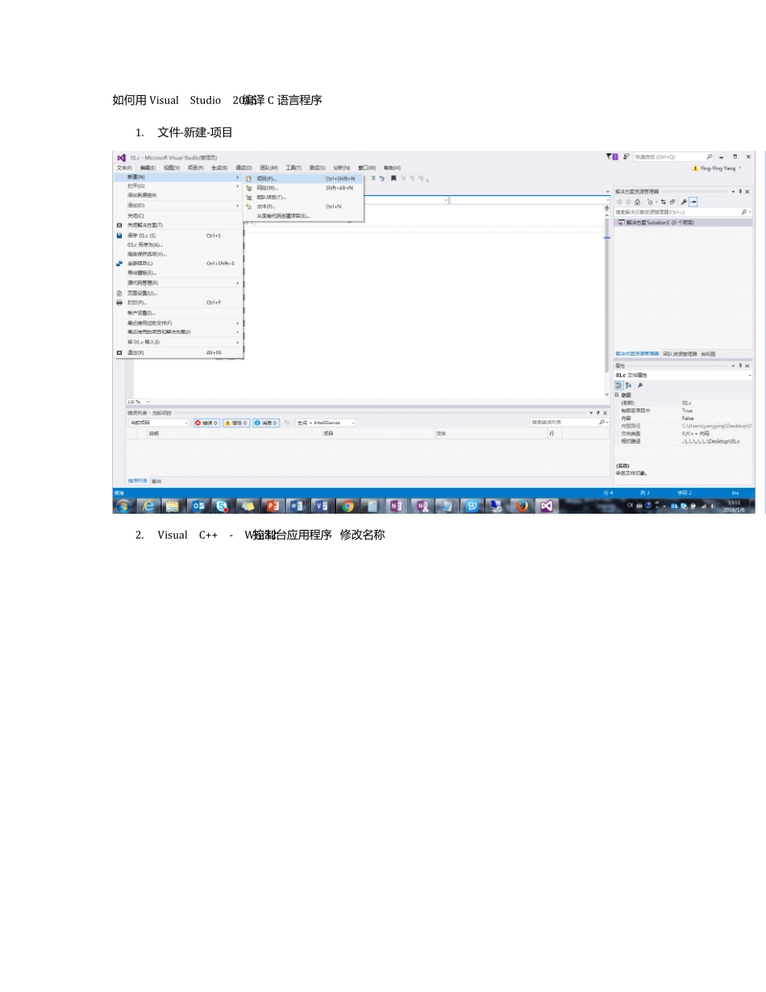Choose 网站(W)... in the 新建 submenu
This screenshot has width=766, height=992.
[302, 188]
